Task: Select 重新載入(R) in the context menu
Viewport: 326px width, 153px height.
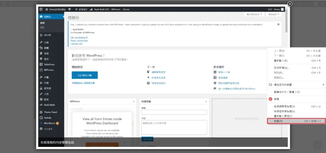Action: pyautogui.click(x=296, y=61)
